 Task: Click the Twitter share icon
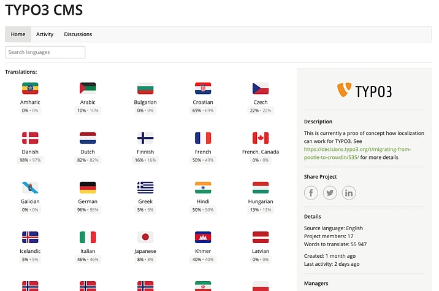[x=330, y=193]
